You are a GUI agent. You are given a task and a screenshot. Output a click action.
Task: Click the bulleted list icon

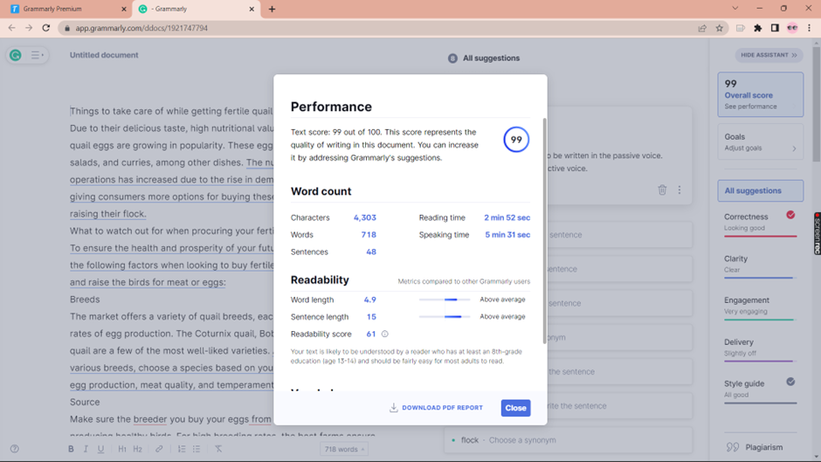point(197,449)
